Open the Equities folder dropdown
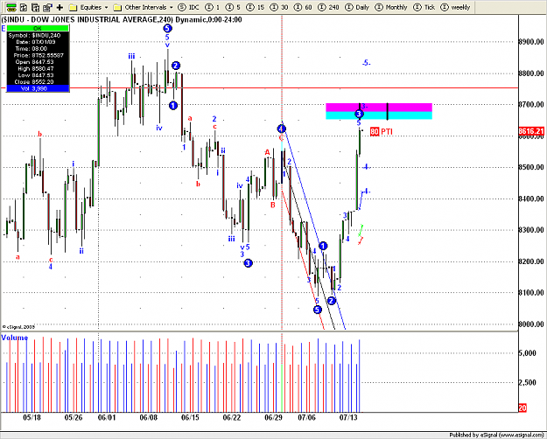 107,7
